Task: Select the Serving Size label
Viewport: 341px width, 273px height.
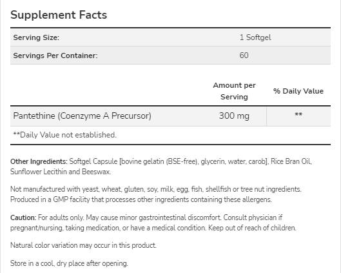Action: coord(36,37)
